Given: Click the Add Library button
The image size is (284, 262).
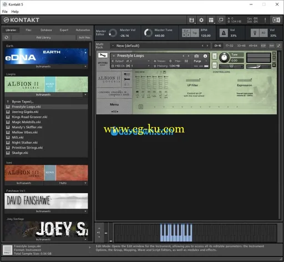Looking at the screenshot, I should coord(43,38).
